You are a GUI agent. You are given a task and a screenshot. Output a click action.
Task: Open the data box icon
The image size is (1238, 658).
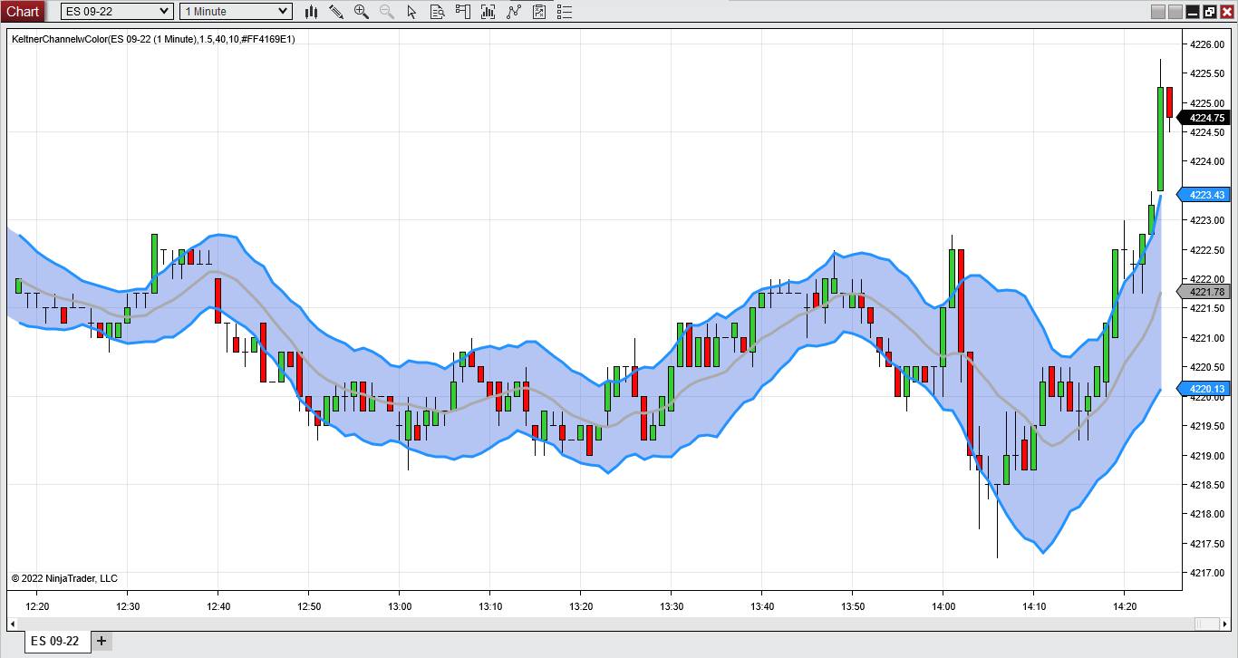coord(438,11)
